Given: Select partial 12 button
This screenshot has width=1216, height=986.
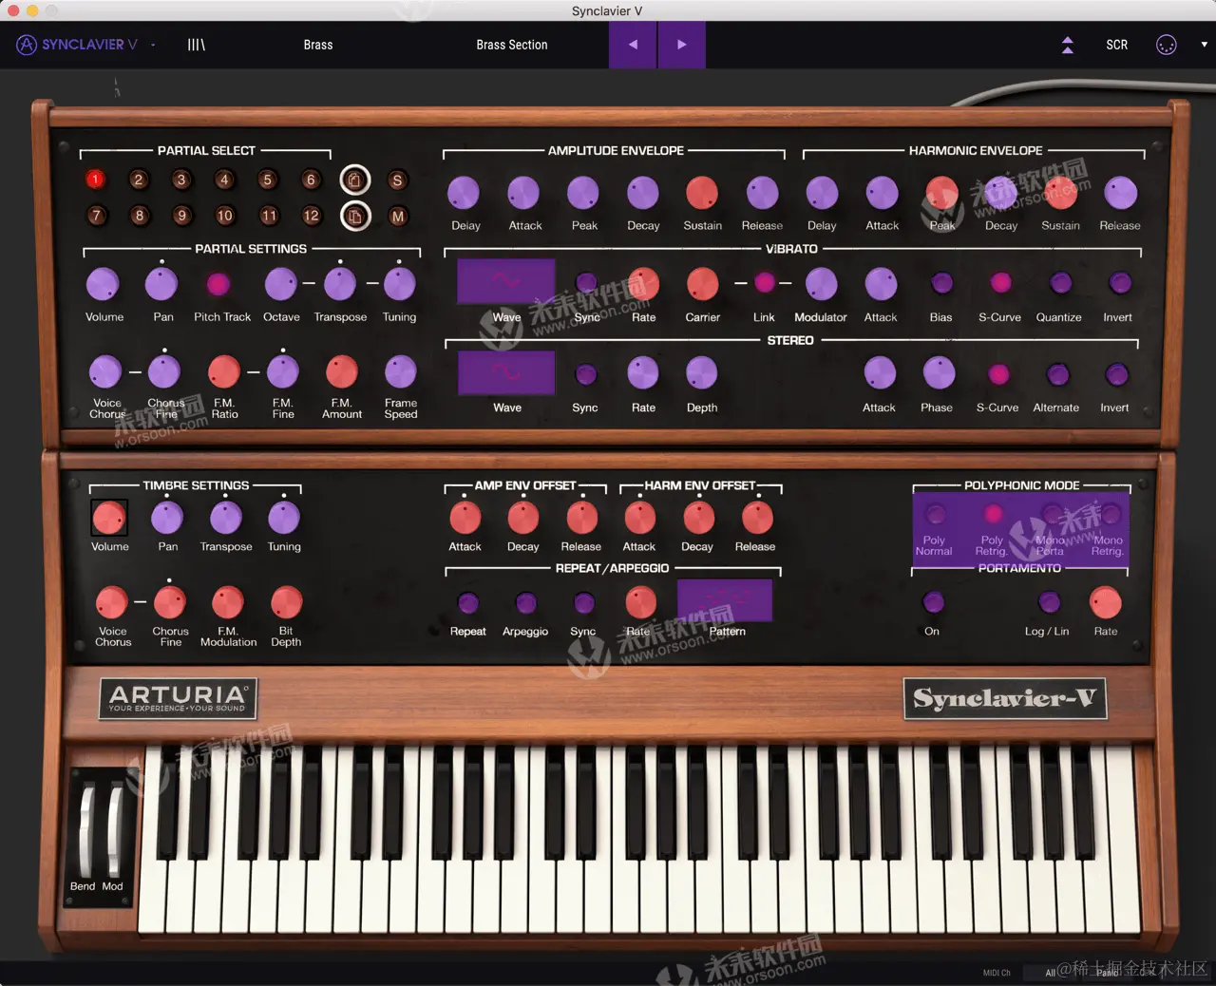Looking at the screenshot, I should (x=312, y=216).
